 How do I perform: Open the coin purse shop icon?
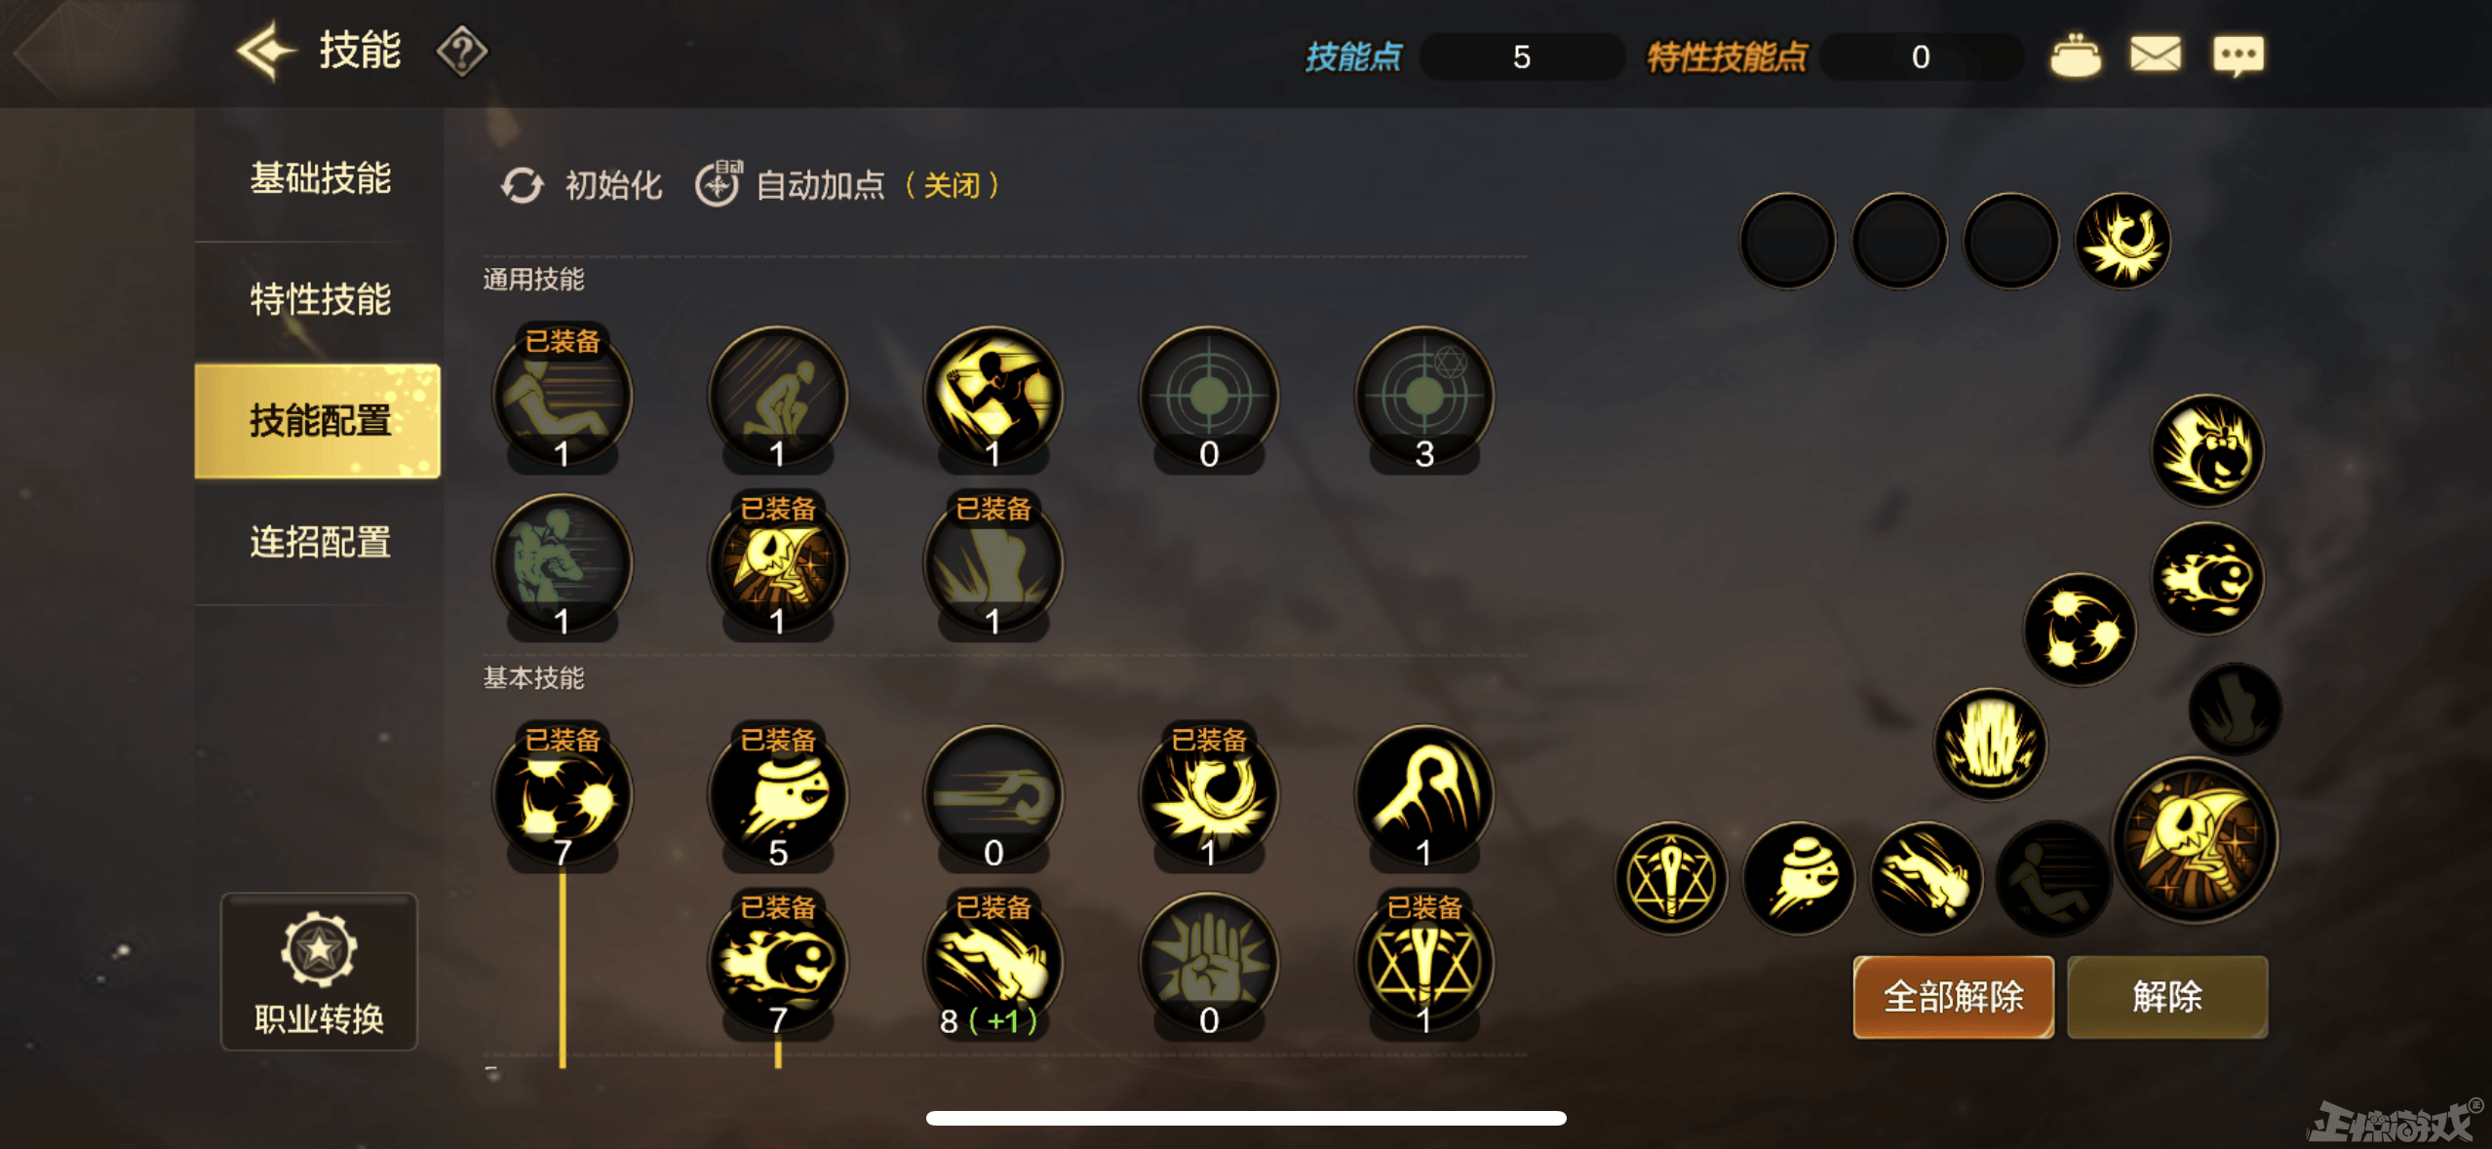(x=2075, y=56)
